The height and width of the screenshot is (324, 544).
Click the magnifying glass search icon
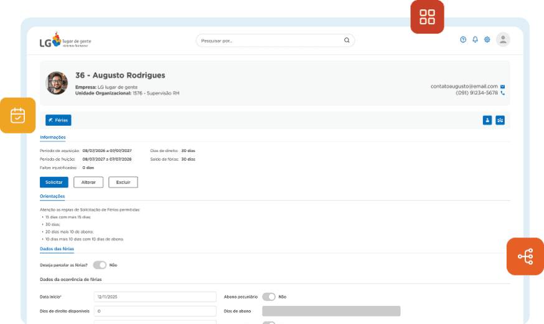[347, 40]
